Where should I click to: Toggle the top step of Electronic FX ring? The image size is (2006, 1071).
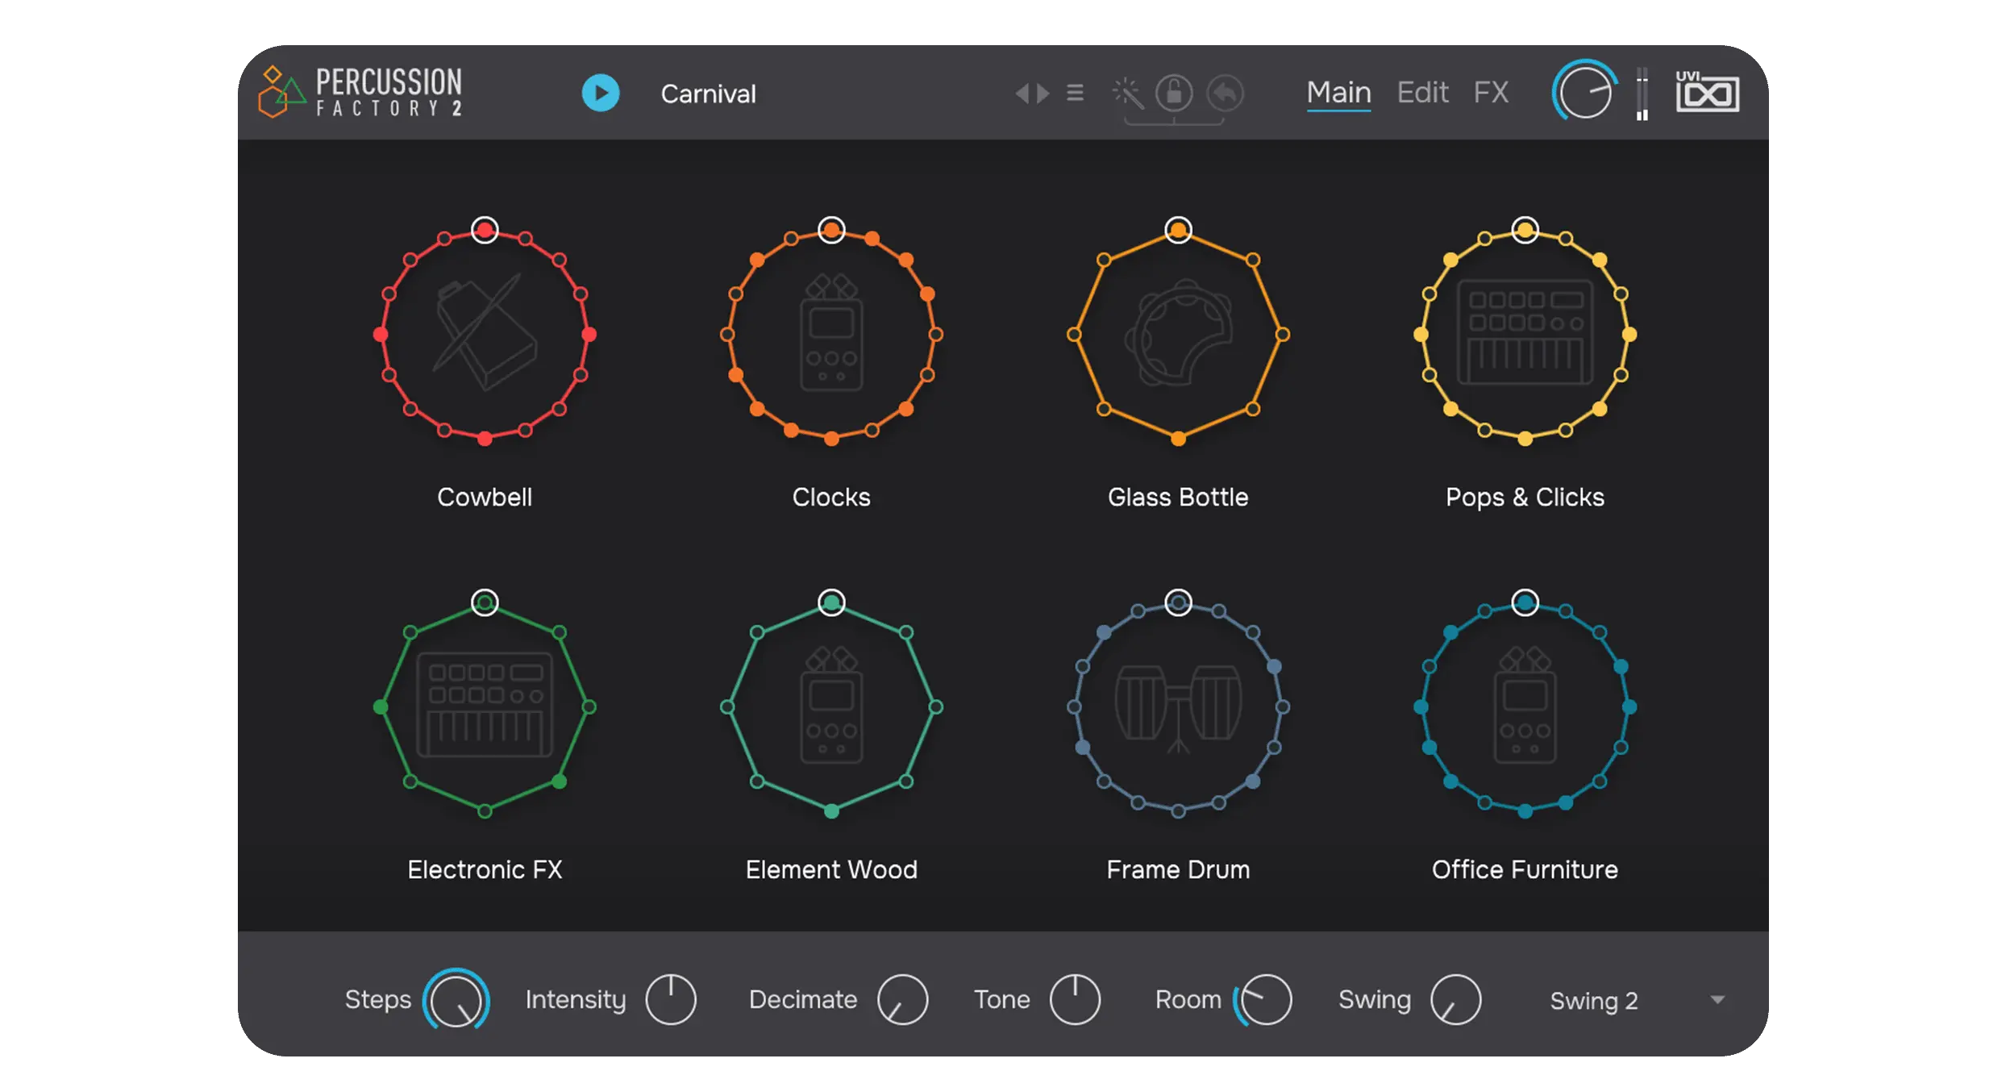click(485, 602)
